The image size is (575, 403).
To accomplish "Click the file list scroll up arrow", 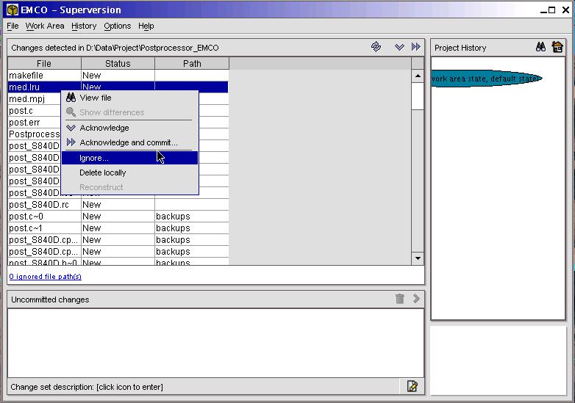I will (x=418, y=76).
